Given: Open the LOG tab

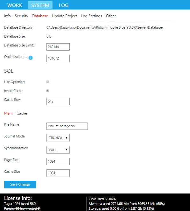Looking at the screenshot, I should (x=64, y=5).
